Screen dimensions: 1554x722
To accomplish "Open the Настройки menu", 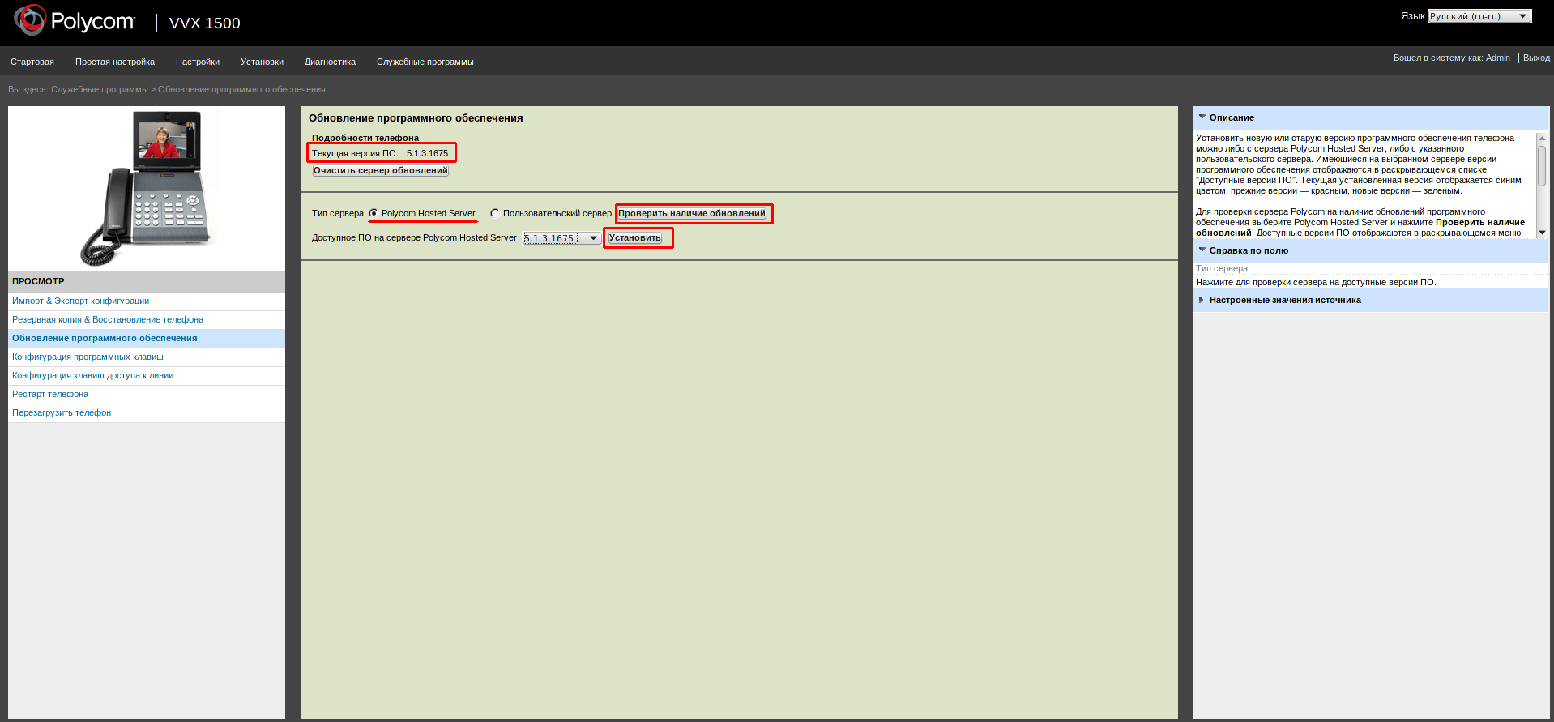I will point(198,62).
